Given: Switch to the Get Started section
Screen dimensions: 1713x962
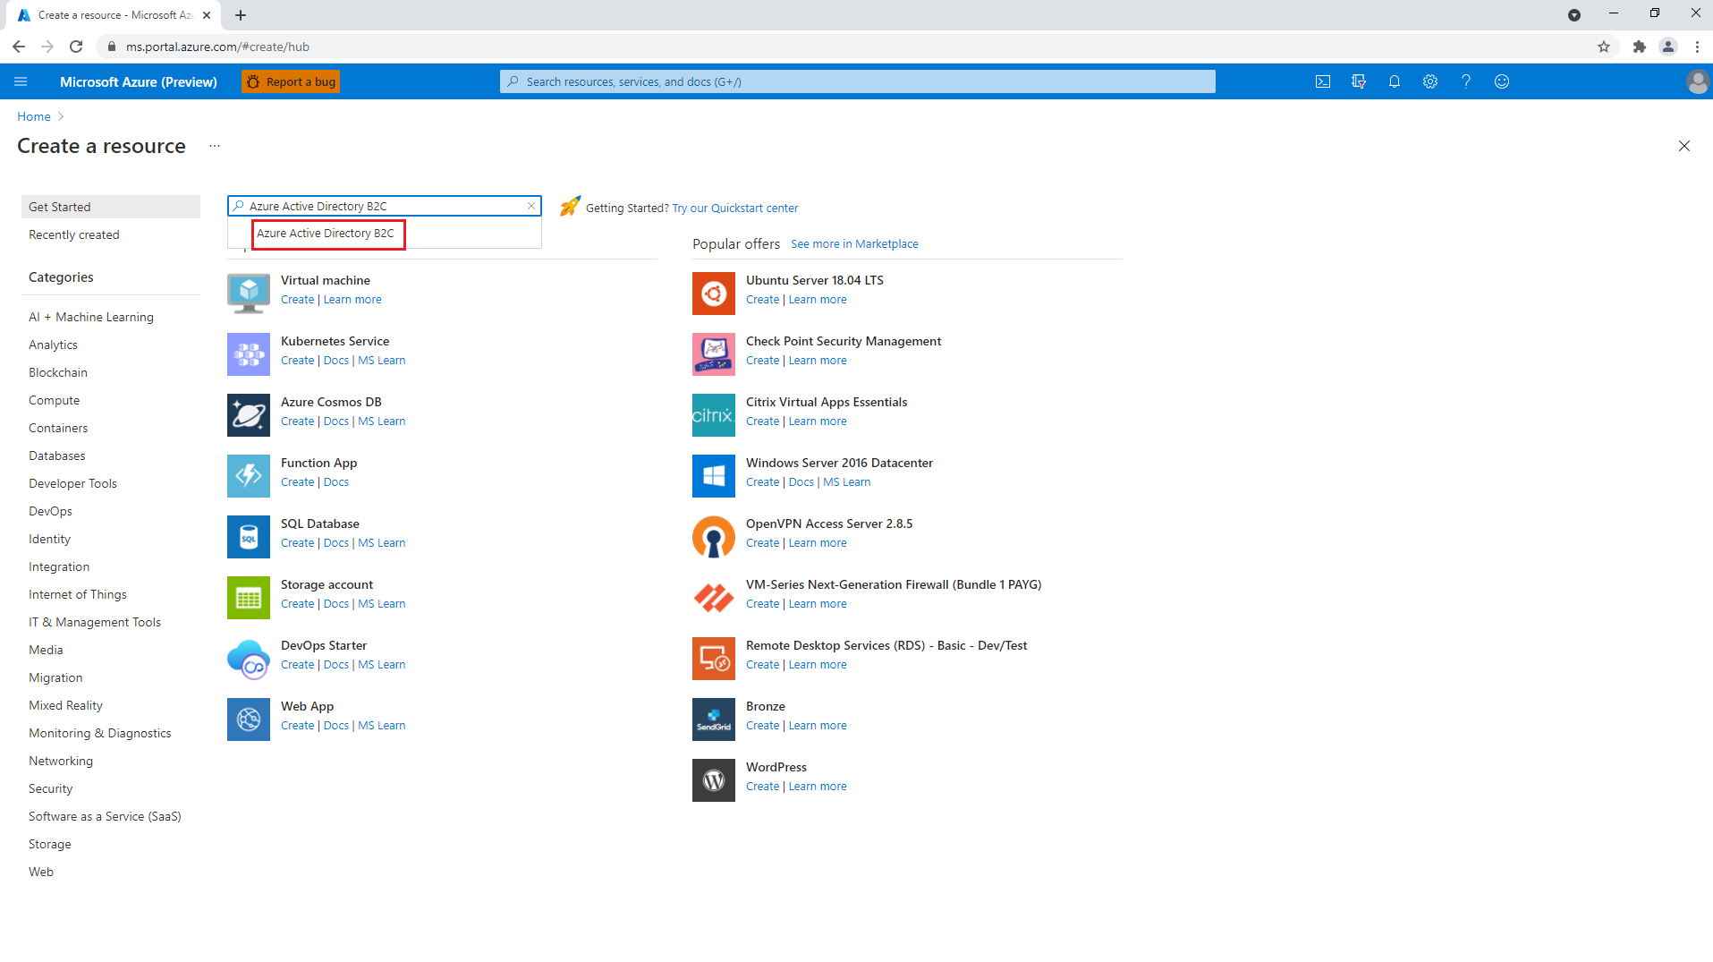Looking at the screenshot, I should click(60, 206).
